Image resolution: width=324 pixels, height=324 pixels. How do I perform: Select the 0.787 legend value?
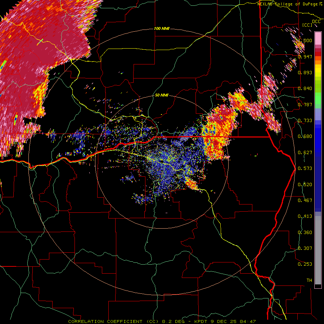pyautogui.click(x=305, y=104)
